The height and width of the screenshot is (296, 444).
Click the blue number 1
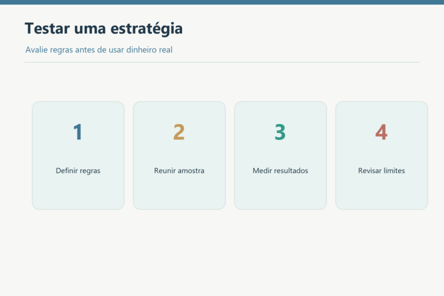(x=78, y=132)
